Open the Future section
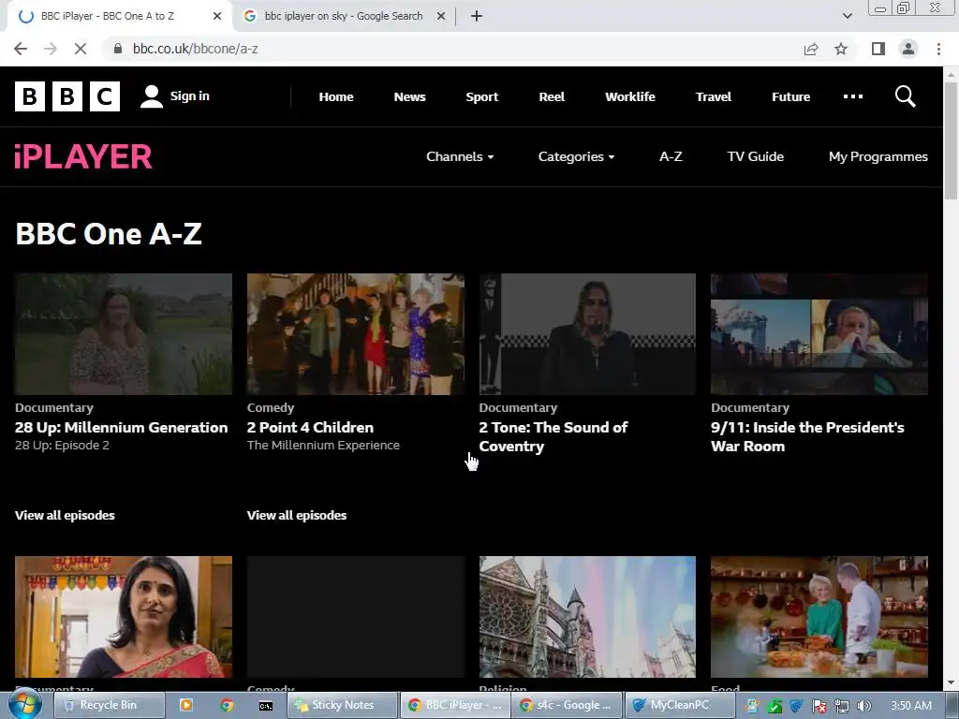Image resolution: width=959 pixels, height=719 pixels. tap(790, 96)
